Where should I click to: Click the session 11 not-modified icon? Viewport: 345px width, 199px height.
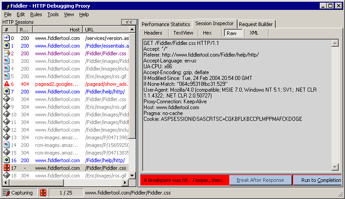click(7, 122)
